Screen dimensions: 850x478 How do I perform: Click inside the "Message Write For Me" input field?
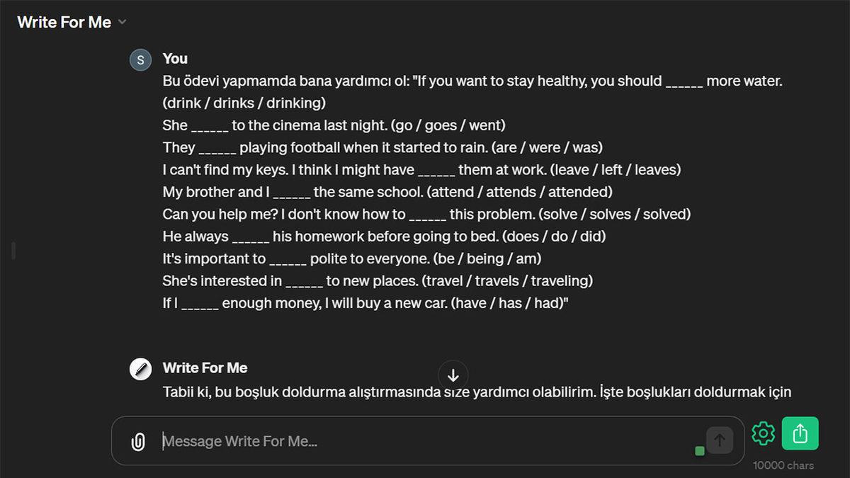point(354,440)
